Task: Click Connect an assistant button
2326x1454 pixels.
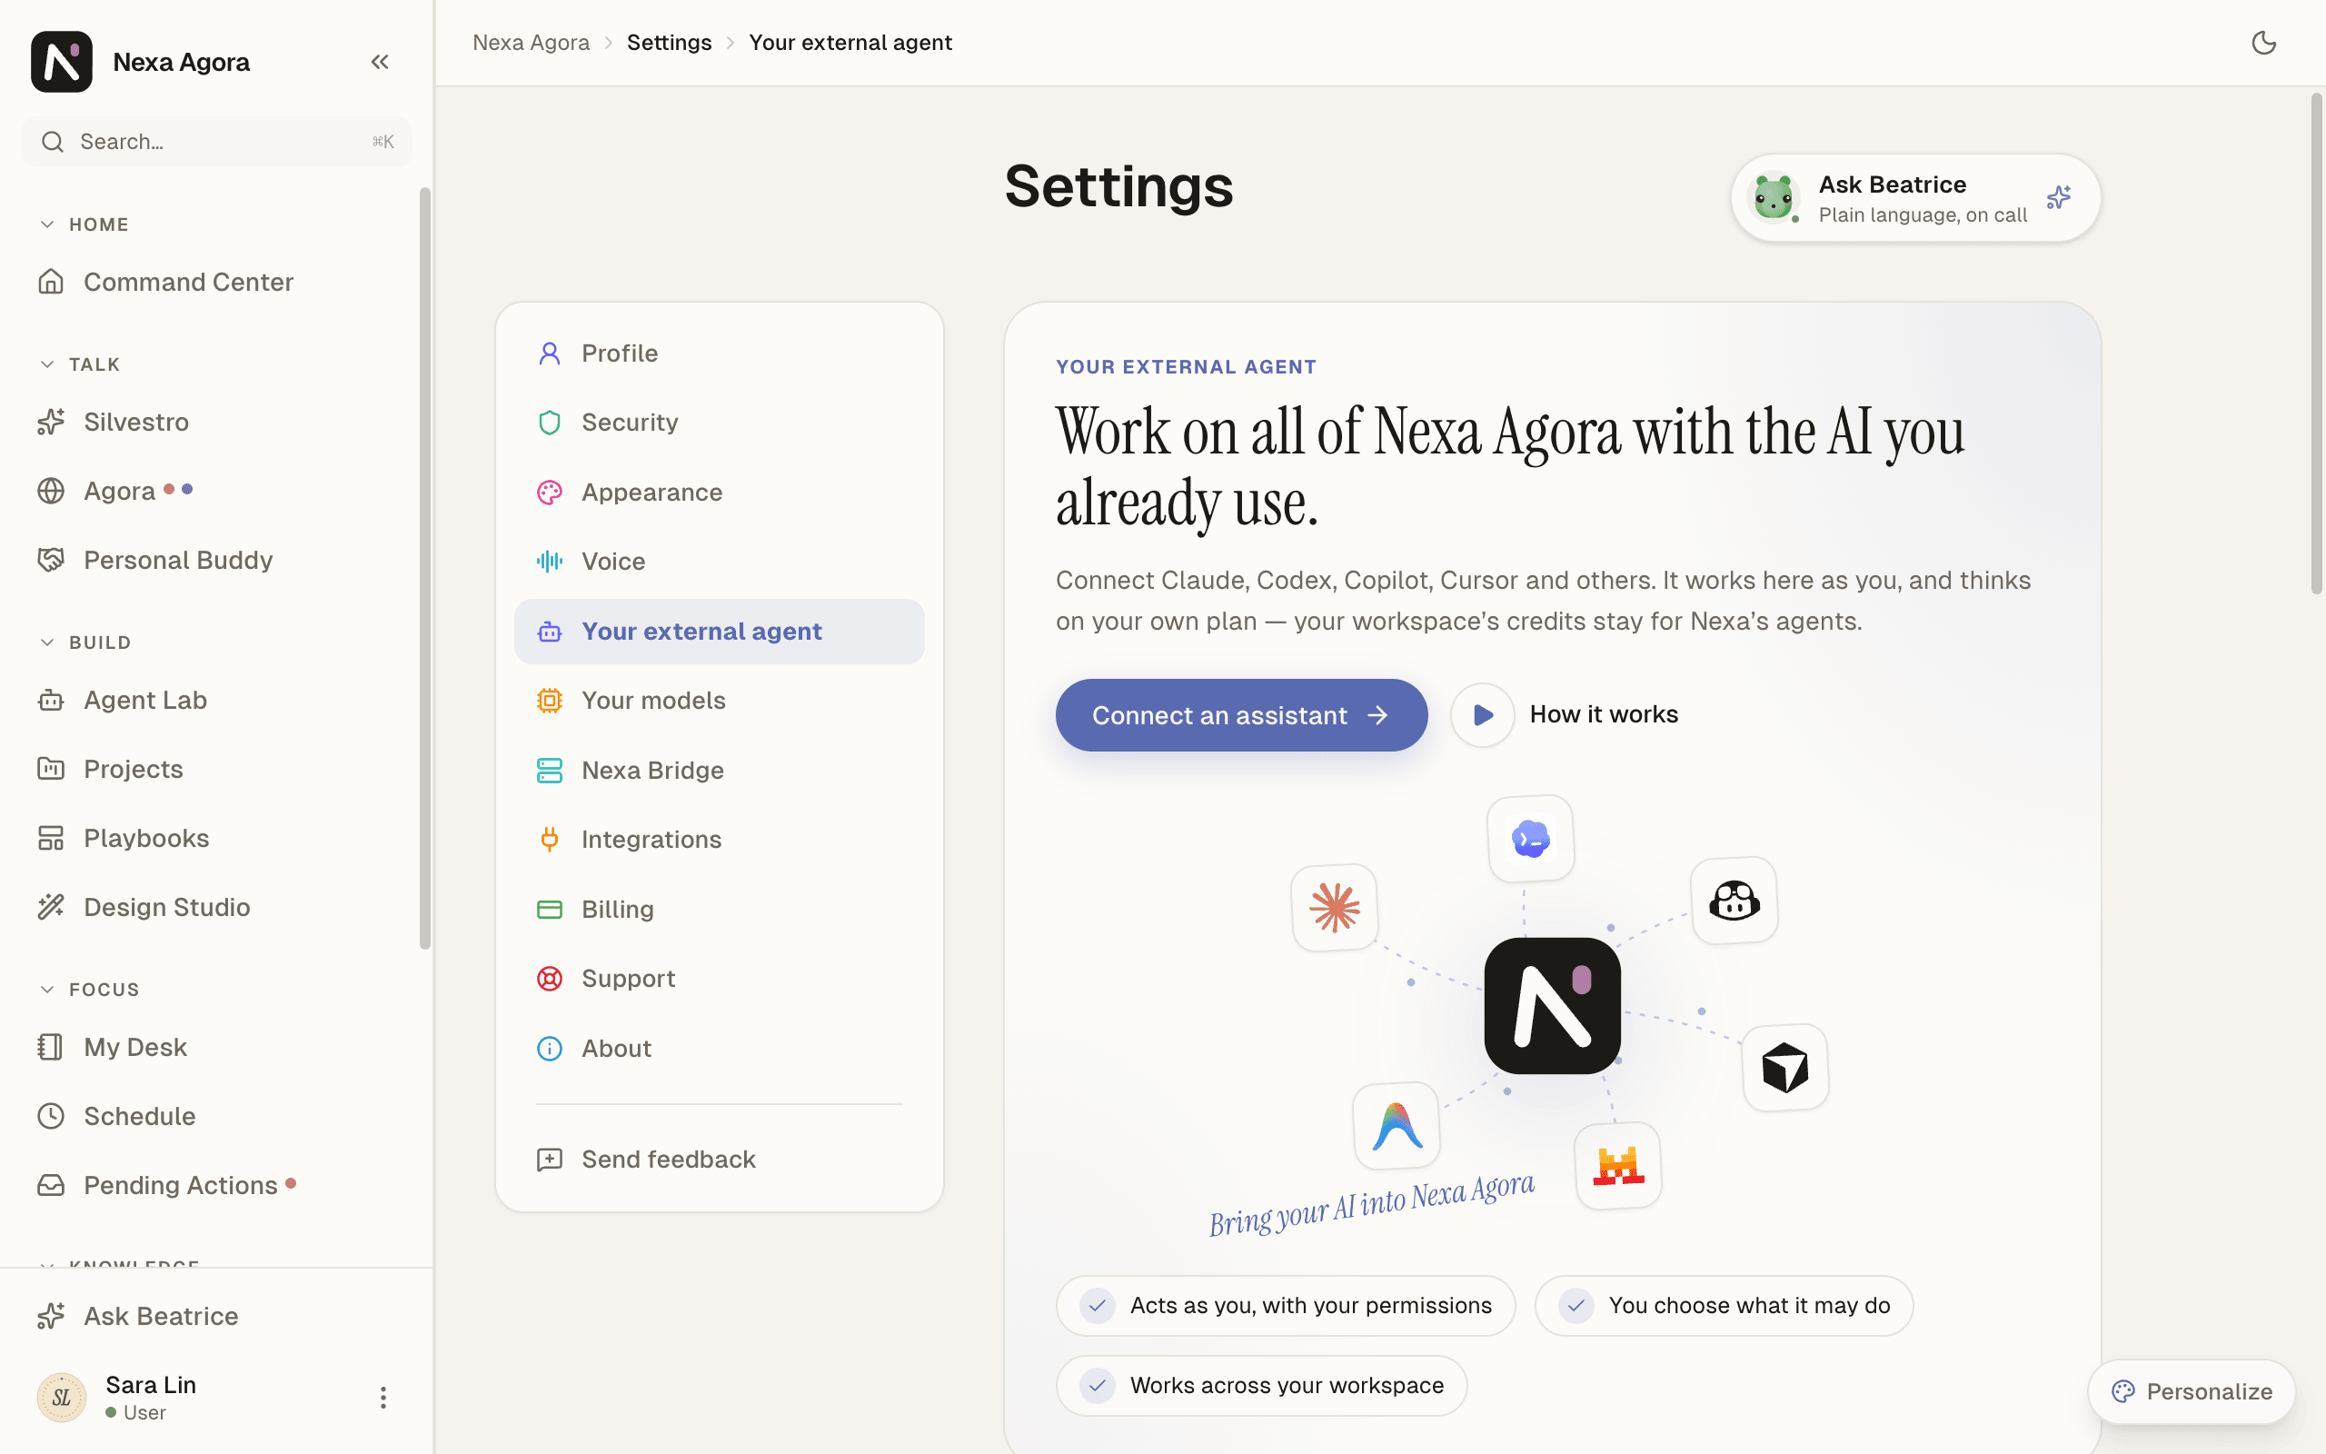Action: click(1241, 715)
